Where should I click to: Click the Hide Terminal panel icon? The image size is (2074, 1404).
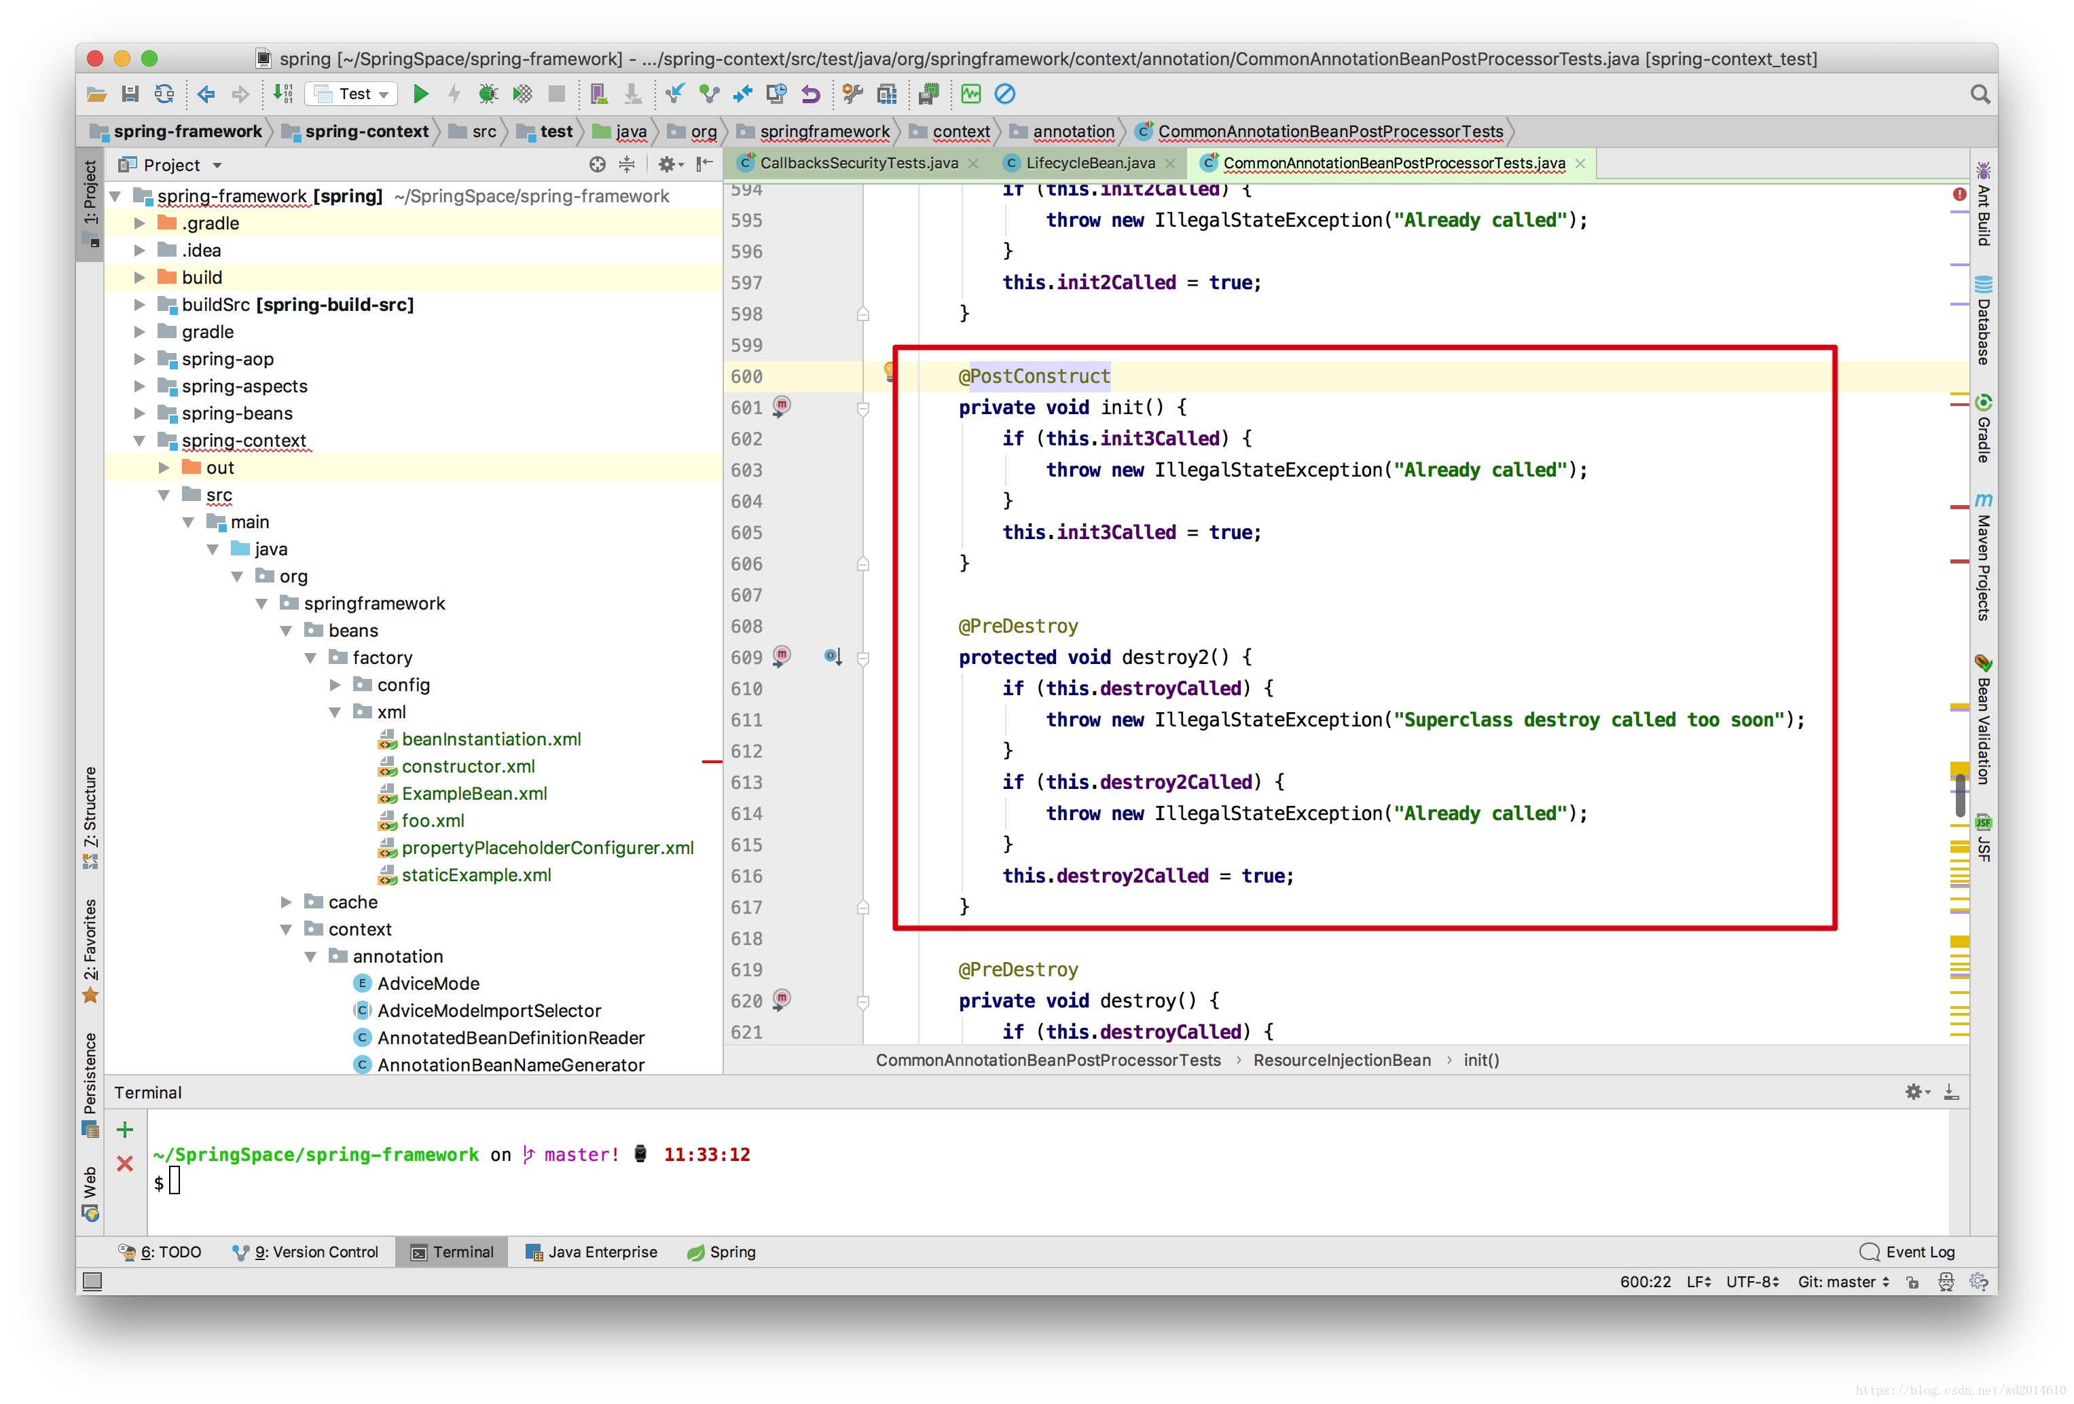point(1952,1091)
